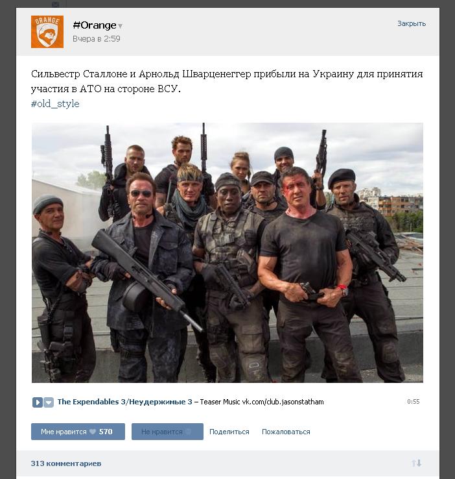Click the 570 likes counter
Screen dimensions: 455x479
(106, 432)
